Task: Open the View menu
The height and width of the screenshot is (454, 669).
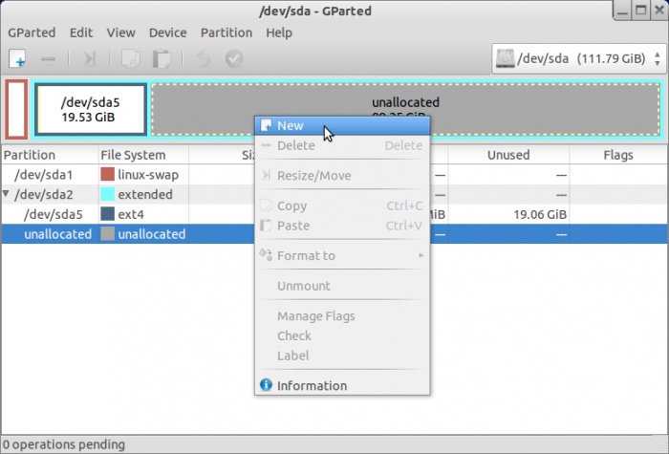Action: 120,32
